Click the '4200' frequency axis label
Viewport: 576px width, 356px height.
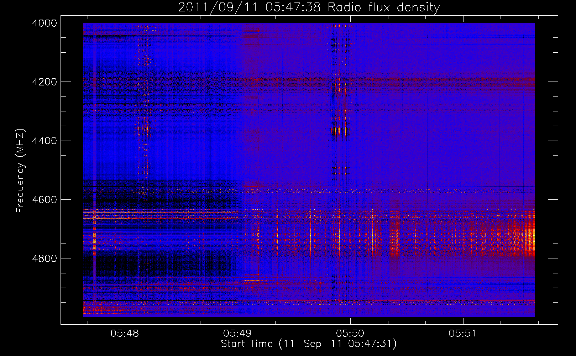(x=44, y=82)
